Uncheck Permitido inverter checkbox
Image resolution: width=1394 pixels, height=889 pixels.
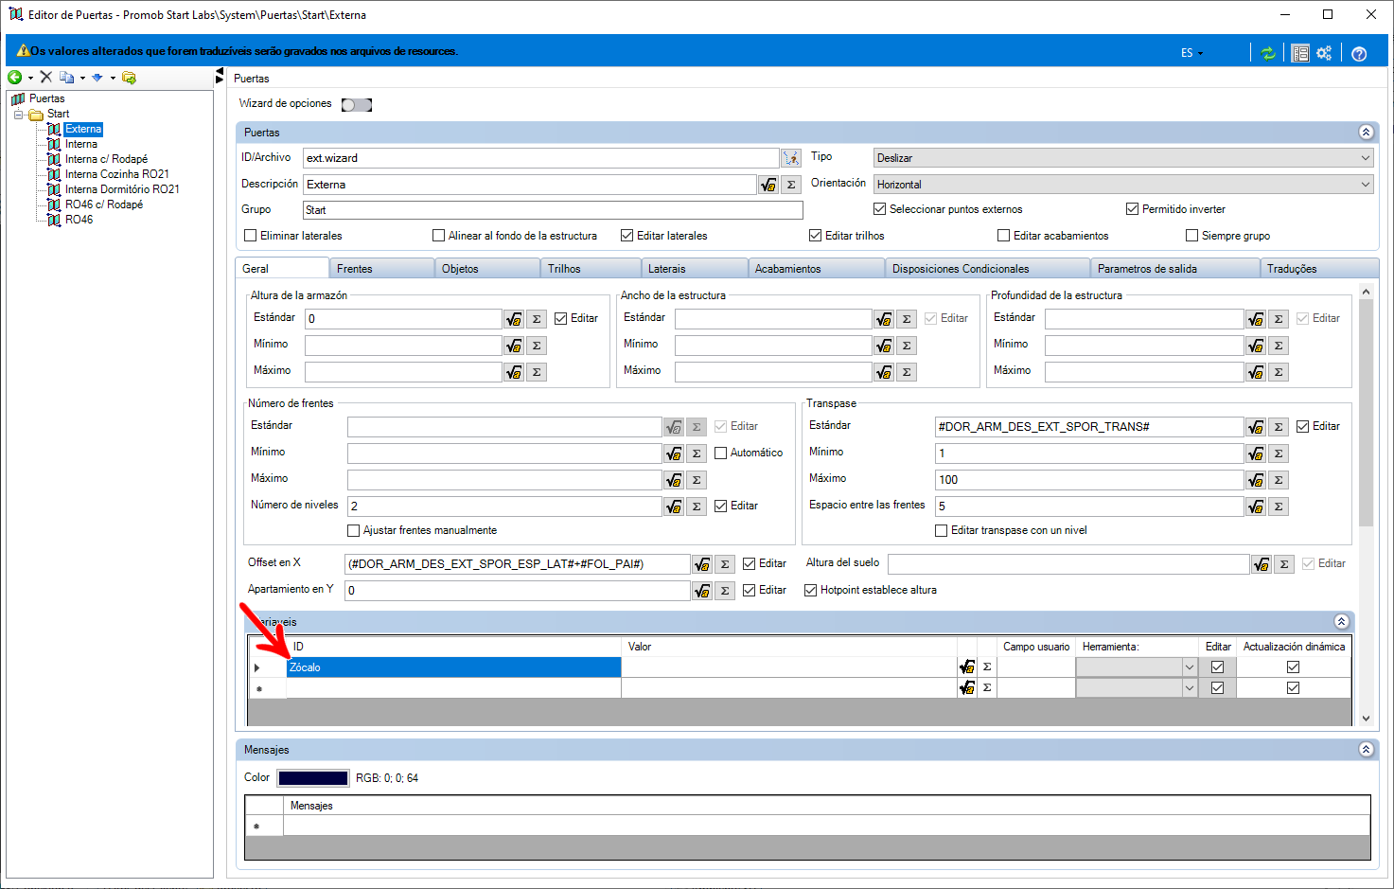(1132, 209)
